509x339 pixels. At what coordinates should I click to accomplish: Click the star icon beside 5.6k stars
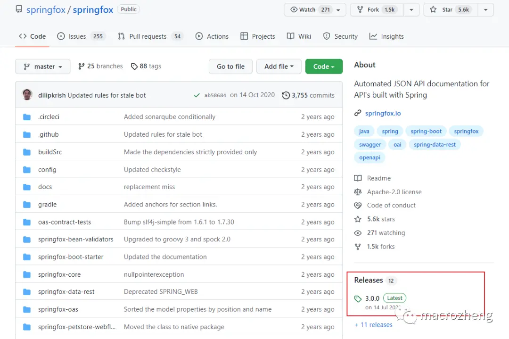pyautogui.click(x=358, y=219)
